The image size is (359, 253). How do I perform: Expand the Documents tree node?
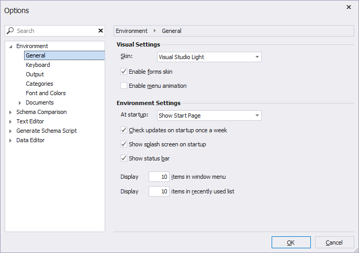pyautogui.click(x=20, y=103)
